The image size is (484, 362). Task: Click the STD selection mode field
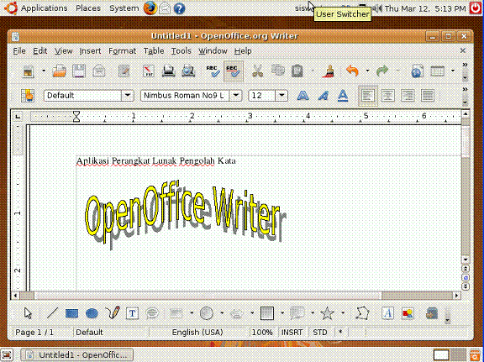[x=320, y=333]
